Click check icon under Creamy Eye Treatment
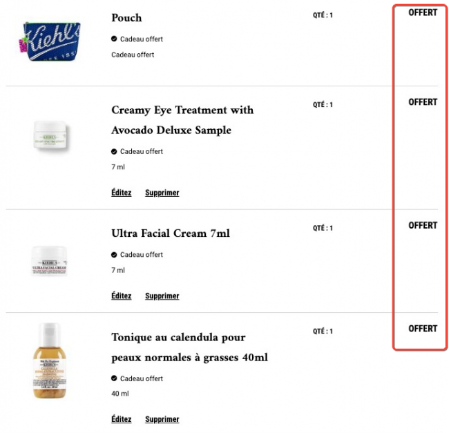This screenshot has width=449, height=433. [x=114, y=151]
